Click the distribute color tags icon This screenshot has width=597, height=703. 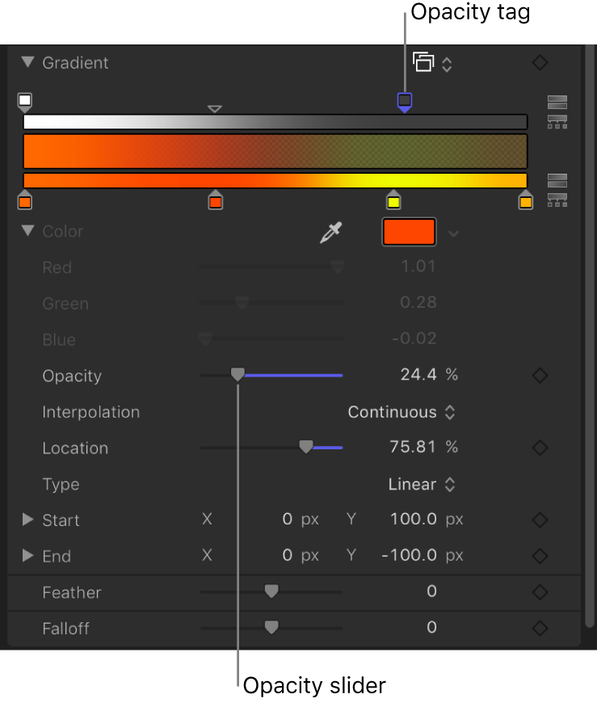coord(557,200)
